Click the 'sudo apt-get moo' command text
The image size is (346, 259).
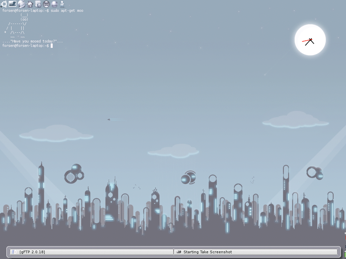(x=67, y=10)
